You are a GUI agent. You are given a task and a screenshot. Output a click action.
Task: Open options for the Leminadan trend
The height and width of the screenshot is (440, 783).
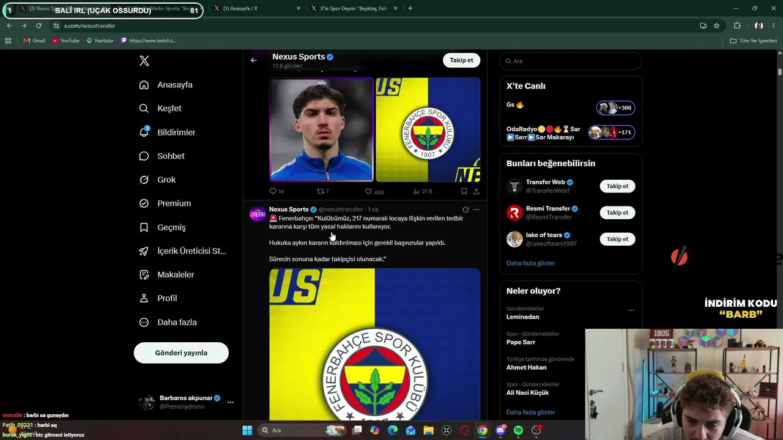[631, 310]
